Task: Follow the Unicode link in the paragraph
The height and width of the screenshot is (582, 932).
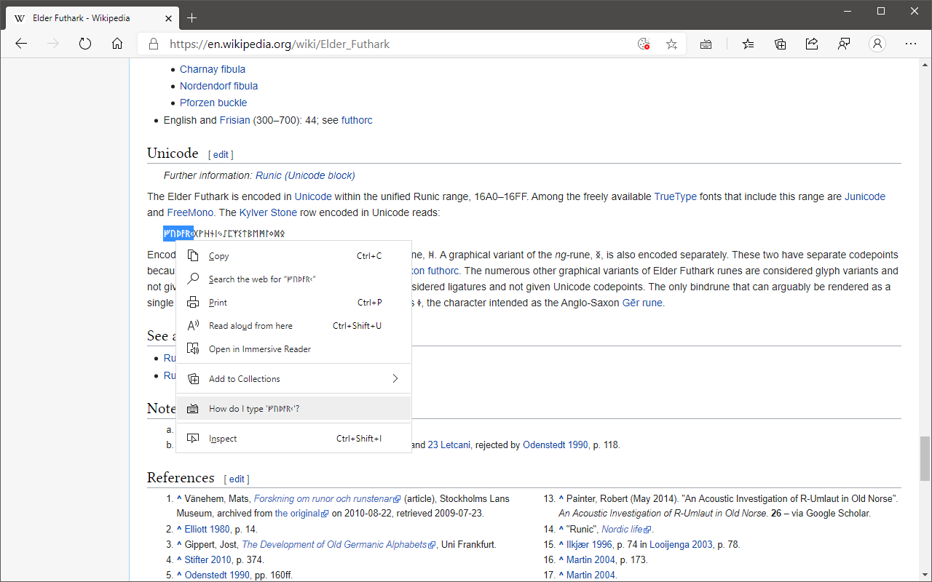Action: pyautogui.click(x=313, y=196)
